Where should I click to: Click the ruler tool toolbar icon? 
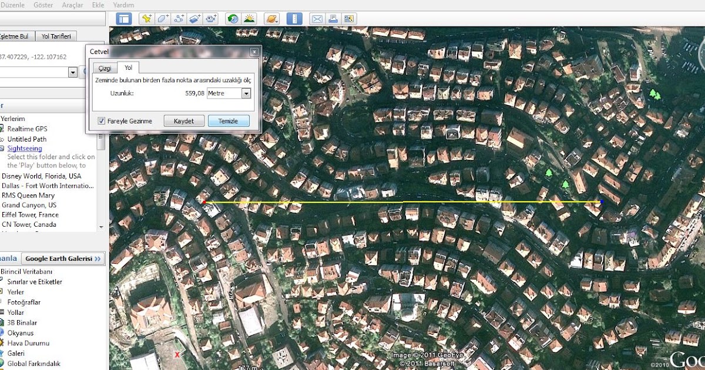(x=294, y=19)
